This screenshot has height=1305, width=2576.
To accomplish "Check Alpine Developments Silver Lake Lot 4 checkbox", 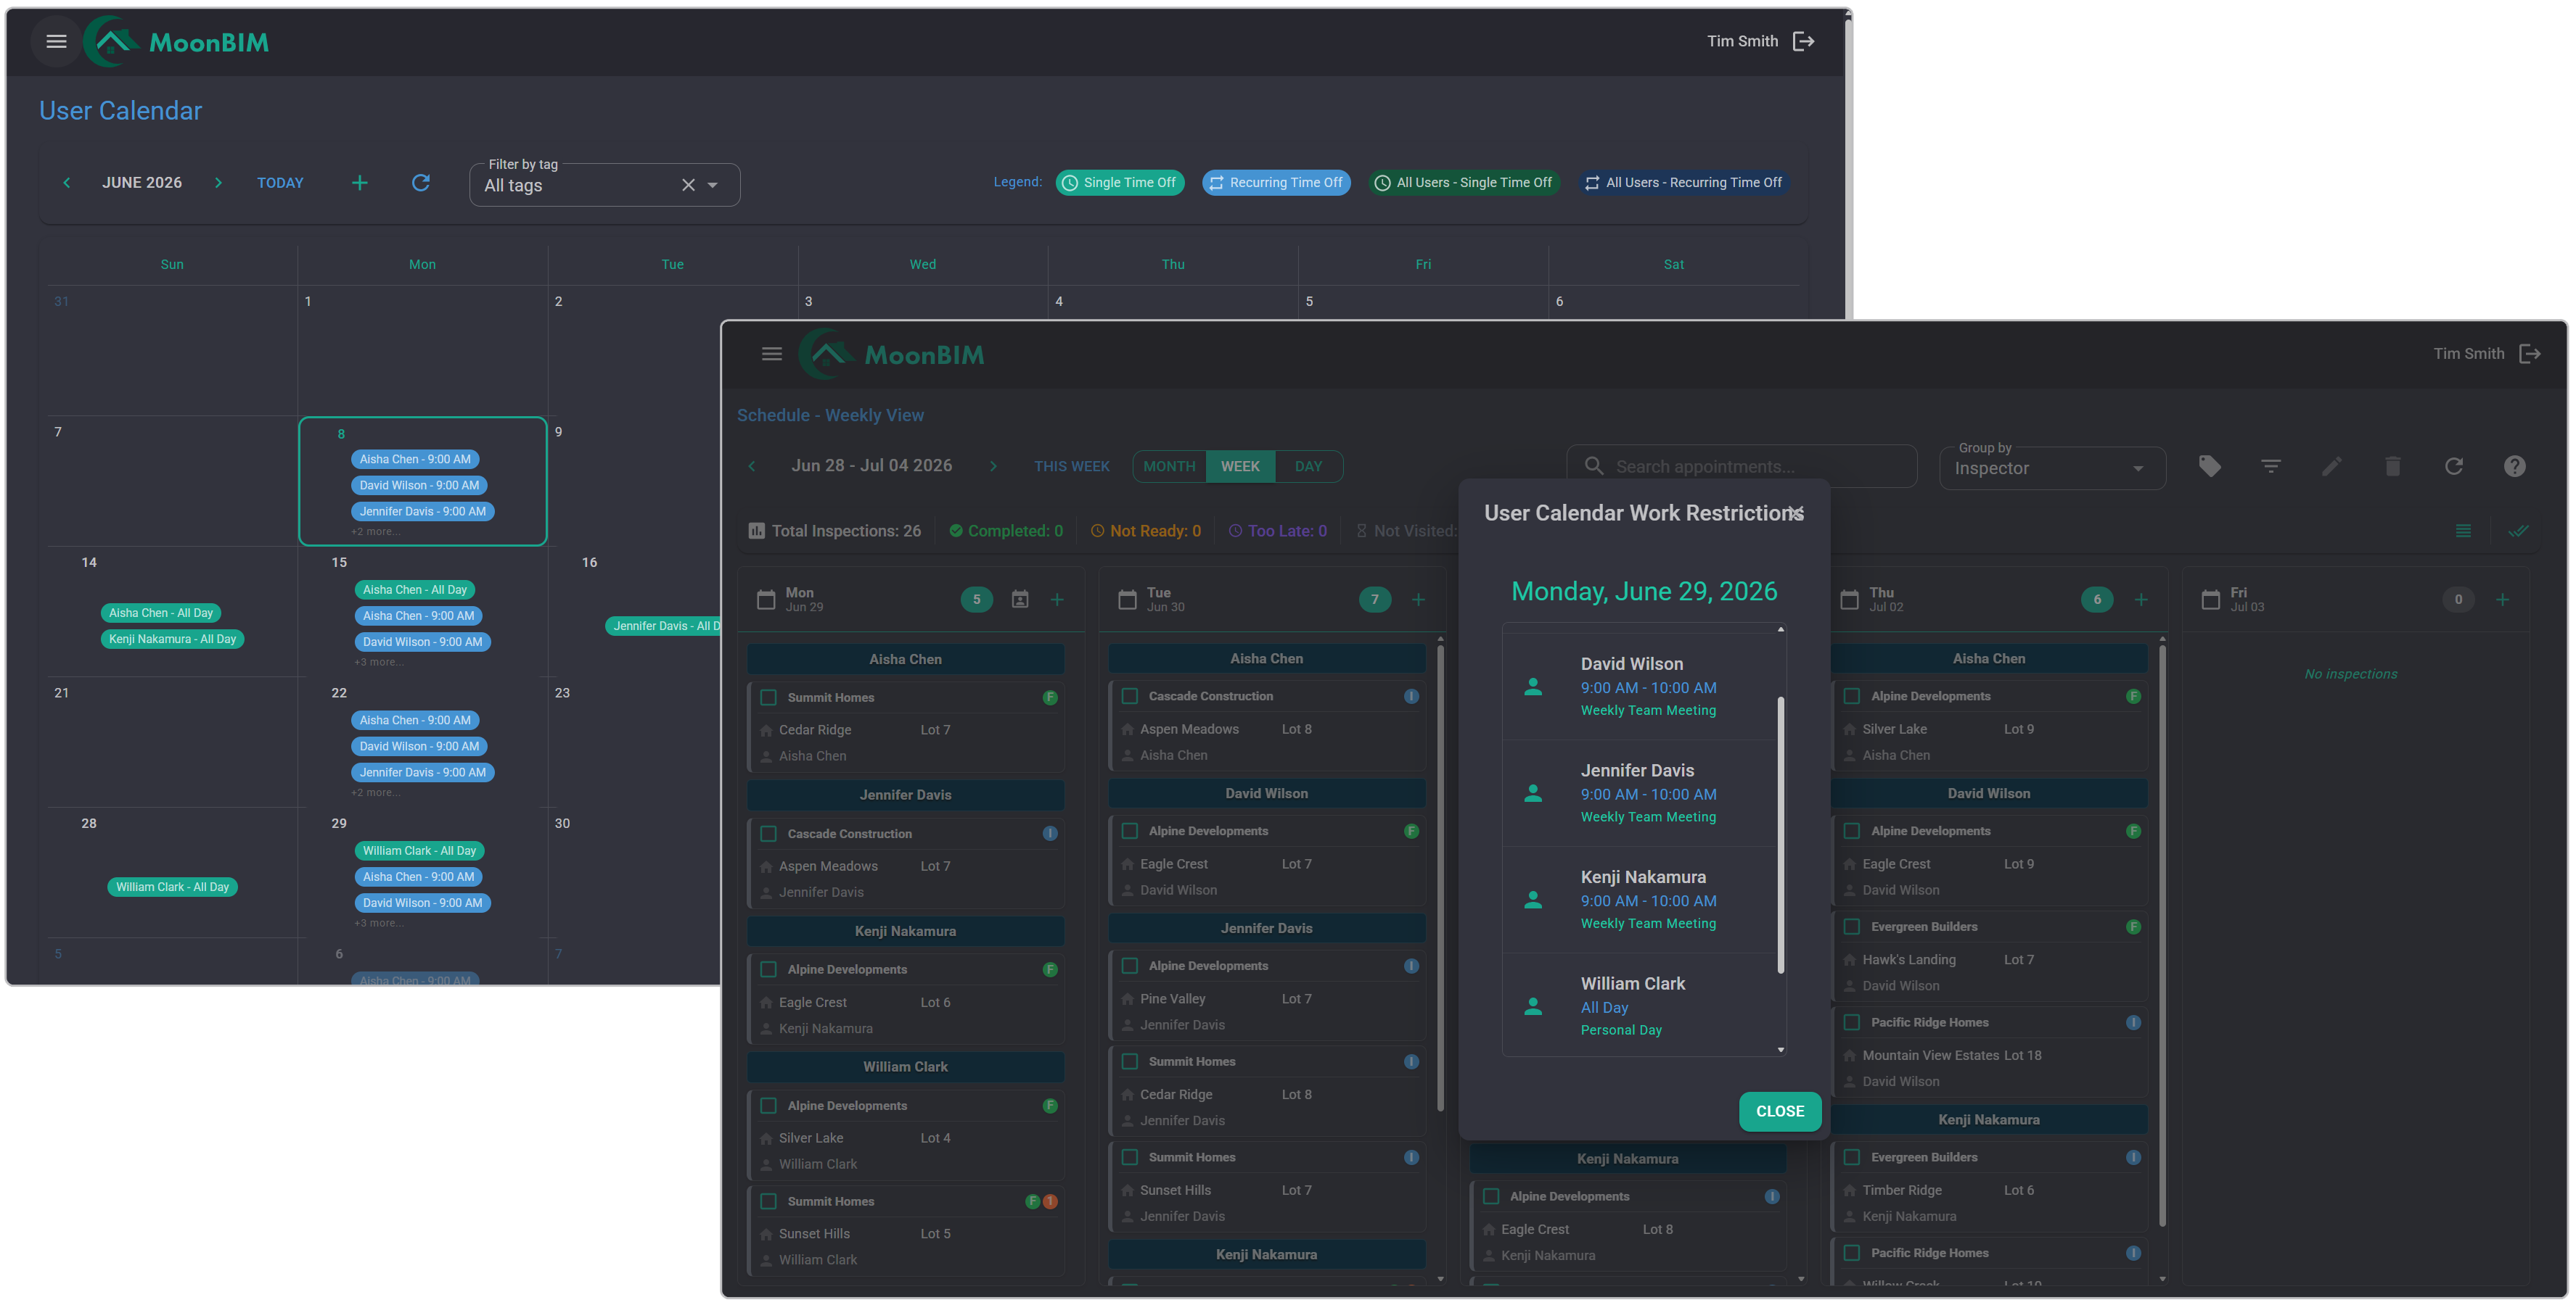I will (768, 1105).
